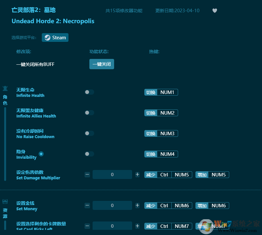This screenshot has width=262, height=235.
Task: Click the minus stepper for Set Money
Action: click(x=87, y=205)
